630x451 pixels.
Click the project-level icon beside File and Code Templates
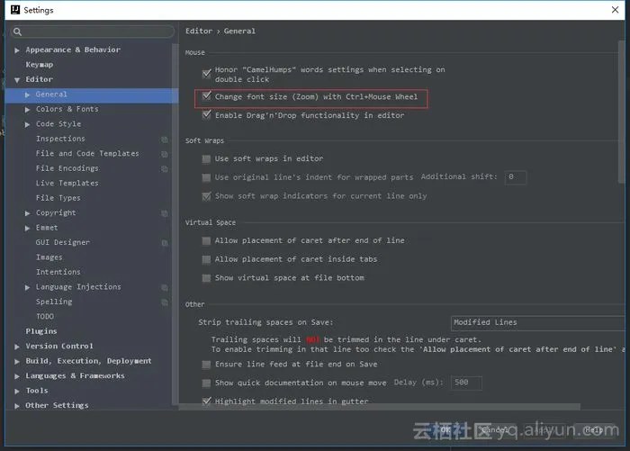point(165,154)
